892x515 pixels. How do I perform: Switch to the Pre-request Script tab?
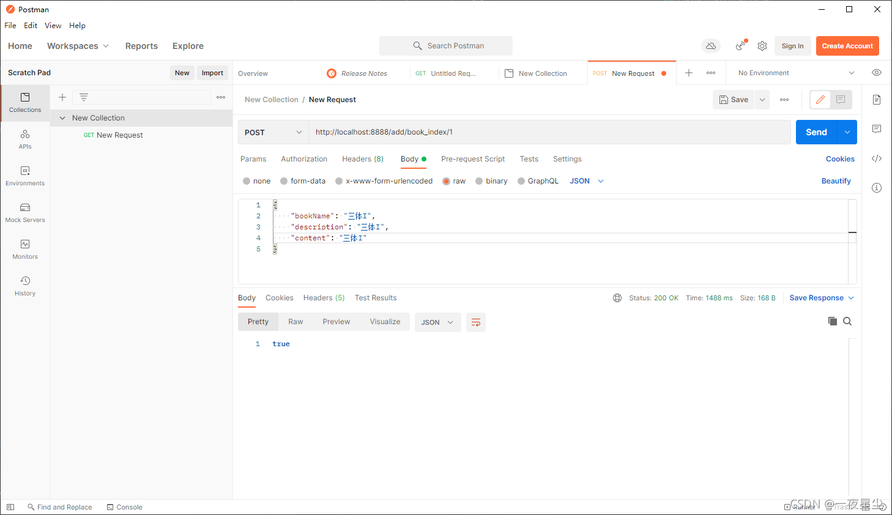coord(473,159)
